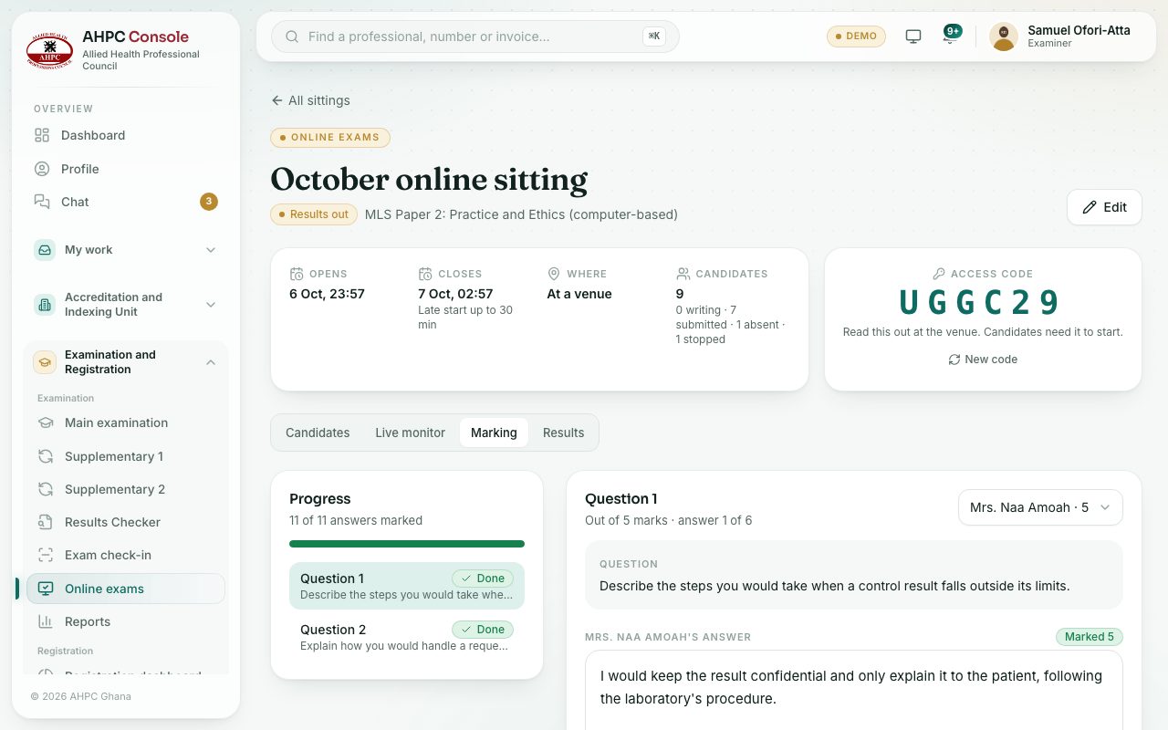Image resolution: width=1168 pixels, height=730 pixels.
Task: Open Main examination section
Action: point(126,422)
